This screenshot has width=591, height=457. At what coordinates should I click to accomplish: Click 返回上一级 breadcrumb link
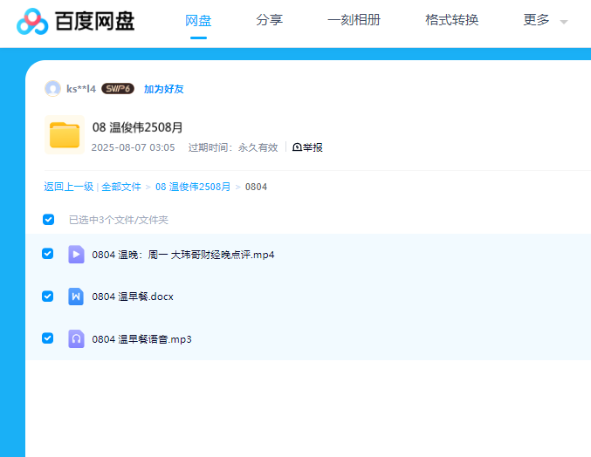click(x=68, y=187)
